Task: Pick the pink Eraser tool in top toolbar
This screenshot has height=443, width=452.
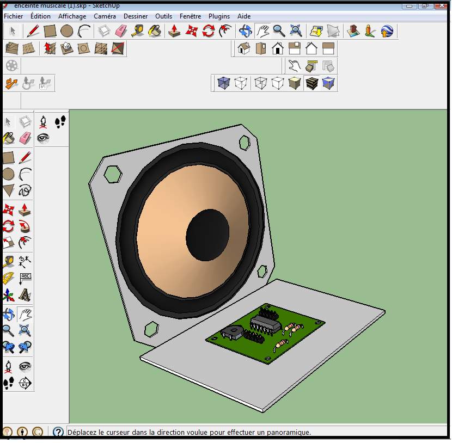Action: pyautogui.click(x=121, y=31)
